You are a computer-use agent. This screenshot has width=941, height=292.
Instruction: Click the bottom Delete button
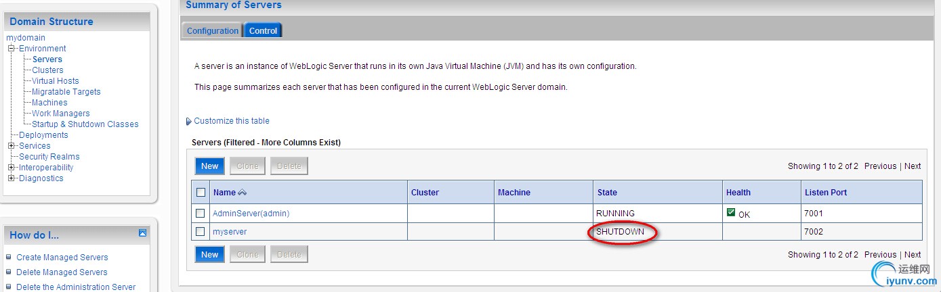(x=289, y=254)
